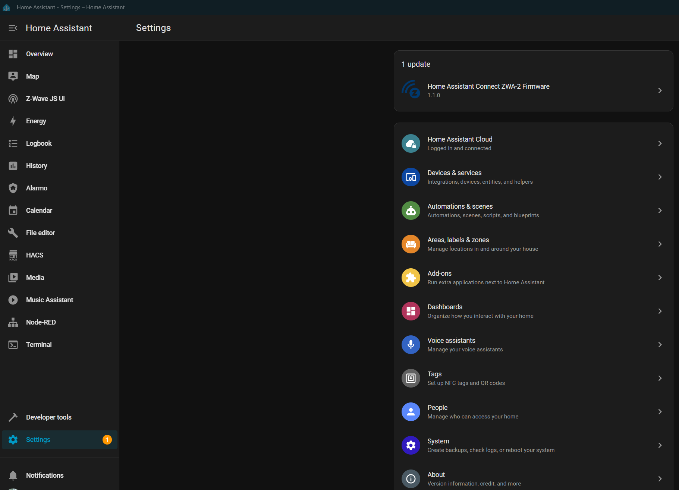Click the Terminal console icon

tap(13, 345)
